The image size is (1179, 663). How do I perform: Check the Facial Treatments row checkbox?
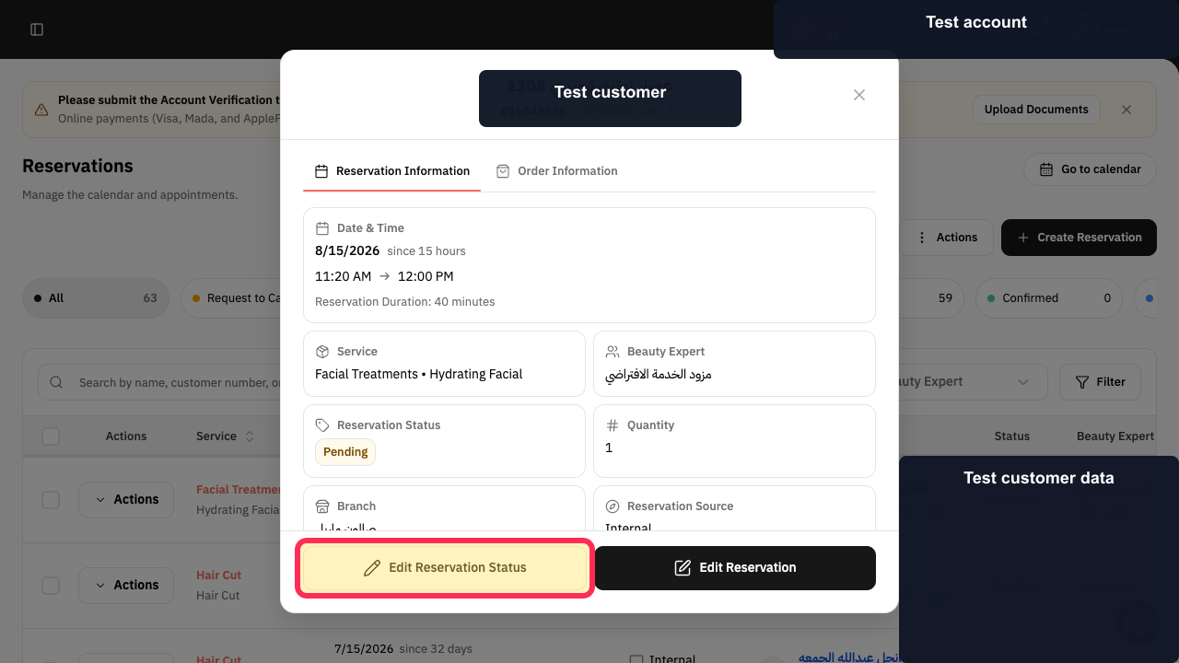51,500
